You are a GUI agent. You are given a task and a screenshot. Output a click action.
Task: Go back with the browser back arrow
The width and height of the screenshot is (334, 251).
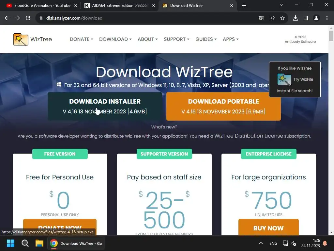(7, 18)
